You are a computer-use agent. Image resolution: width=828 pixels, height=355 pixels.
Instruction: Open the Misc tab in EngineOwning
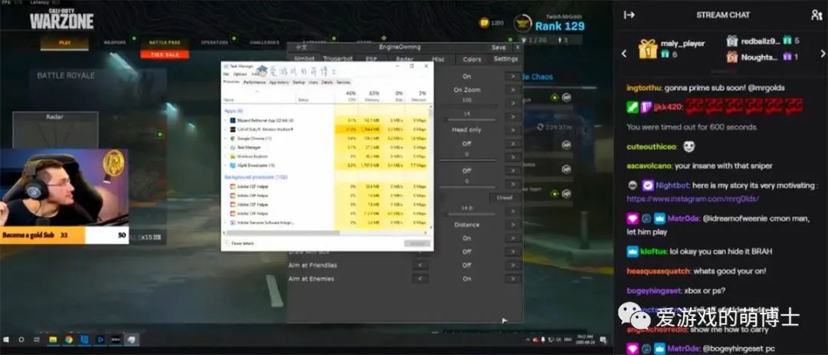click(439, 59)
